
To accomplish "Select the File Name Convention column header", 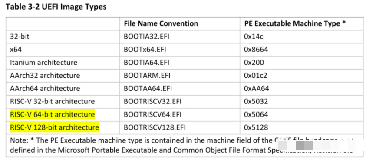I will pos(161,23).
